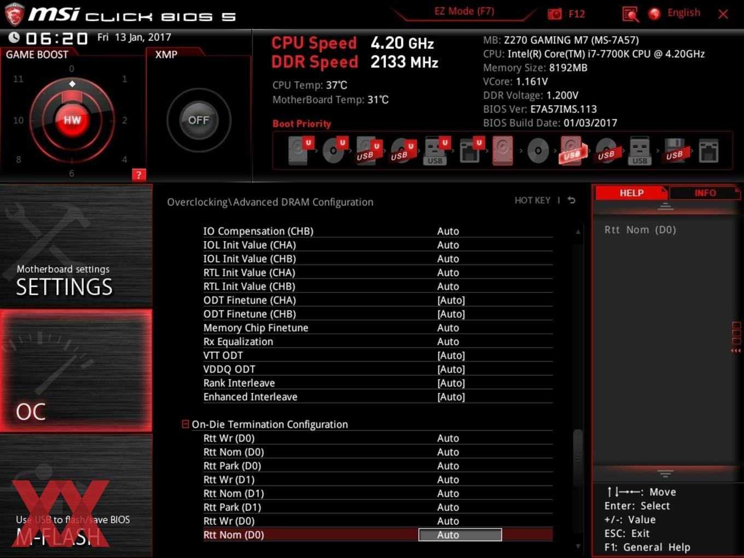
Task: Select the RTL Init Value (CHA) row
Action: 377,272
